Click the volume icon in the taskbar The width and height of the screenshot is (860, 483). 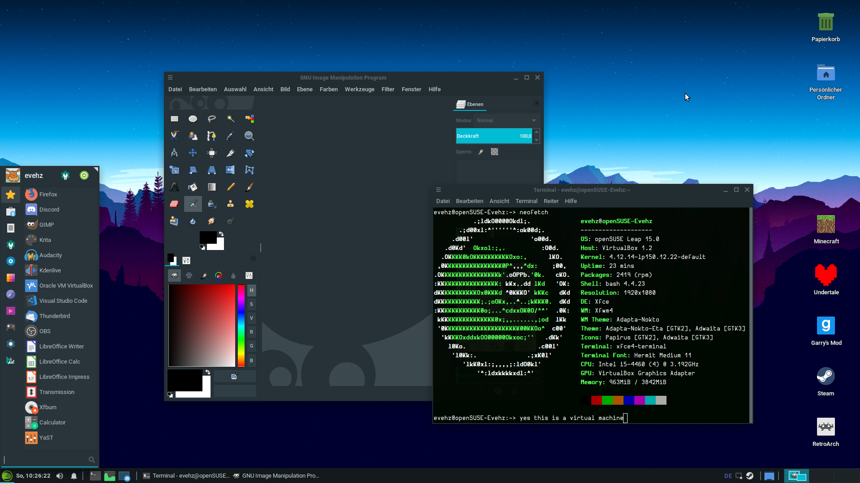pyautogui.click(x=60, y=476)
